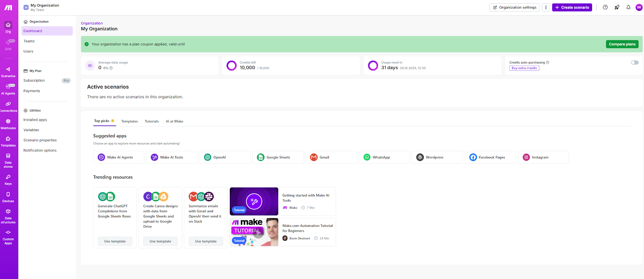The image size is (644, 279).
Task: Open Subscription in the My Plan menu
Action: click(34, 81)
